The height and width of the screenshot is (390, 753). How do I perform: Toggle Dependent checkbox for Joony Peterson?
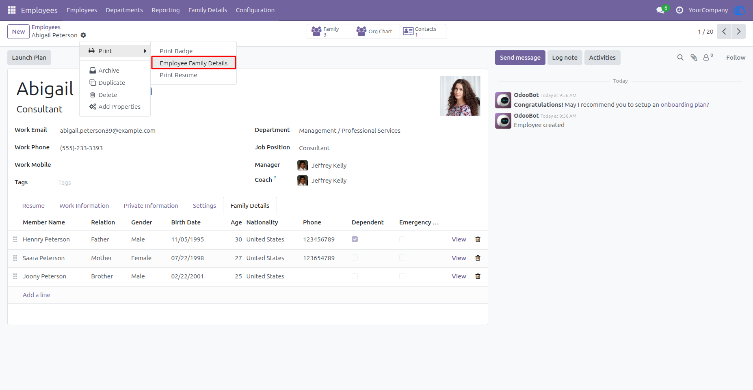[x=355, y=276]
